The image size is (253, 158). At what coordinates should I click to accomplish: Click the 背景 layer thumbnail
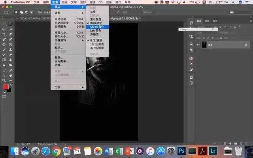pos(204,45)
